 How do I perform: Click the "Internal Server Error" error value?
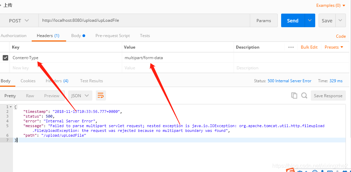pyautogui.click(x=70, y=121)
